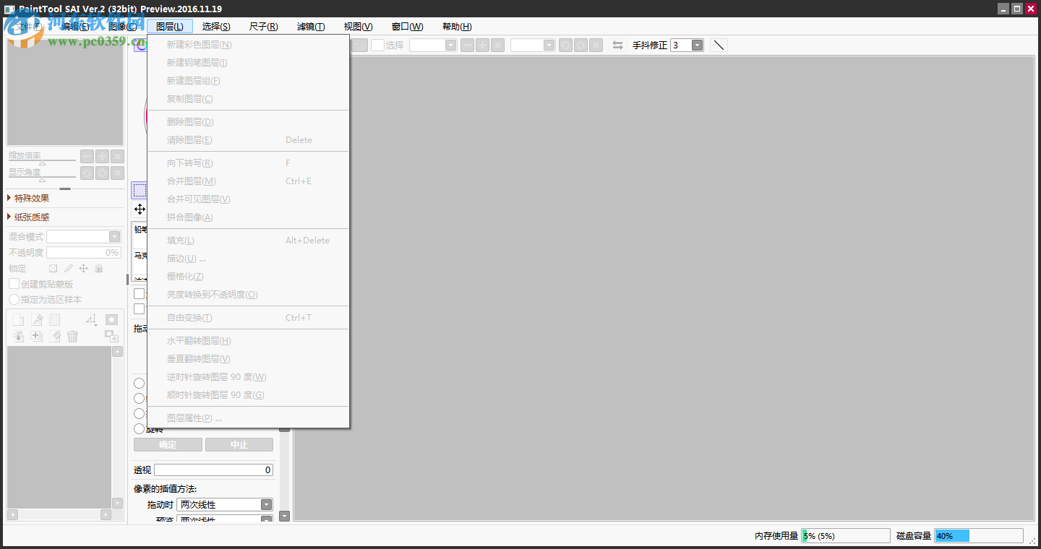Click the counterclockwise rotate icon beside 显示角度
1041x549 pixels.
coord(87,173)
